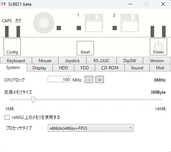Click the CD-ROM access indicator square

[59, 28]
